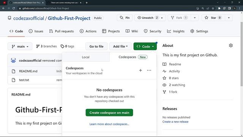243x137 pixels.
Task: View the 3 branches link
Action: click(x=46, y=46)
